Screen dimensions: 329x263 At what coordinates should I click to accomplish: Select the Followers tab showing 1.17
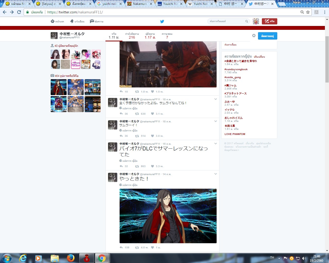[150, 36]
